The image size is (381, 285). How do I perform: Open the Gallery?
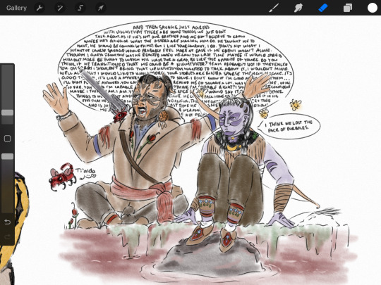coord(16,8)
